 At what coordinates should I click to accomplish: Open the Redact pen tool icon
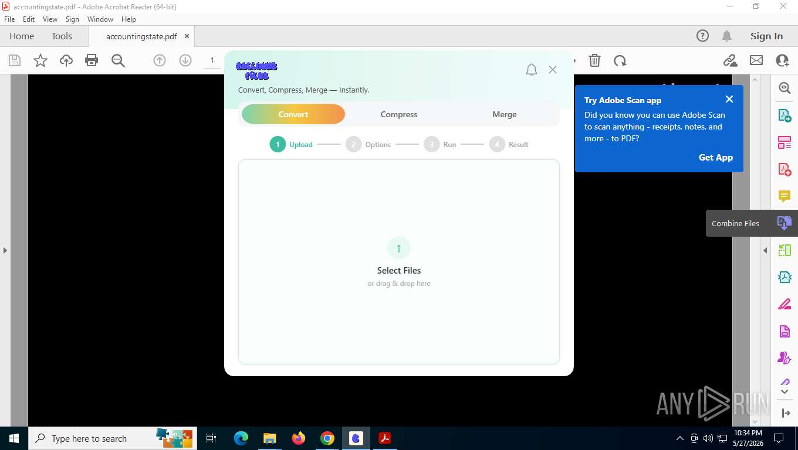[x=785, y=304]
